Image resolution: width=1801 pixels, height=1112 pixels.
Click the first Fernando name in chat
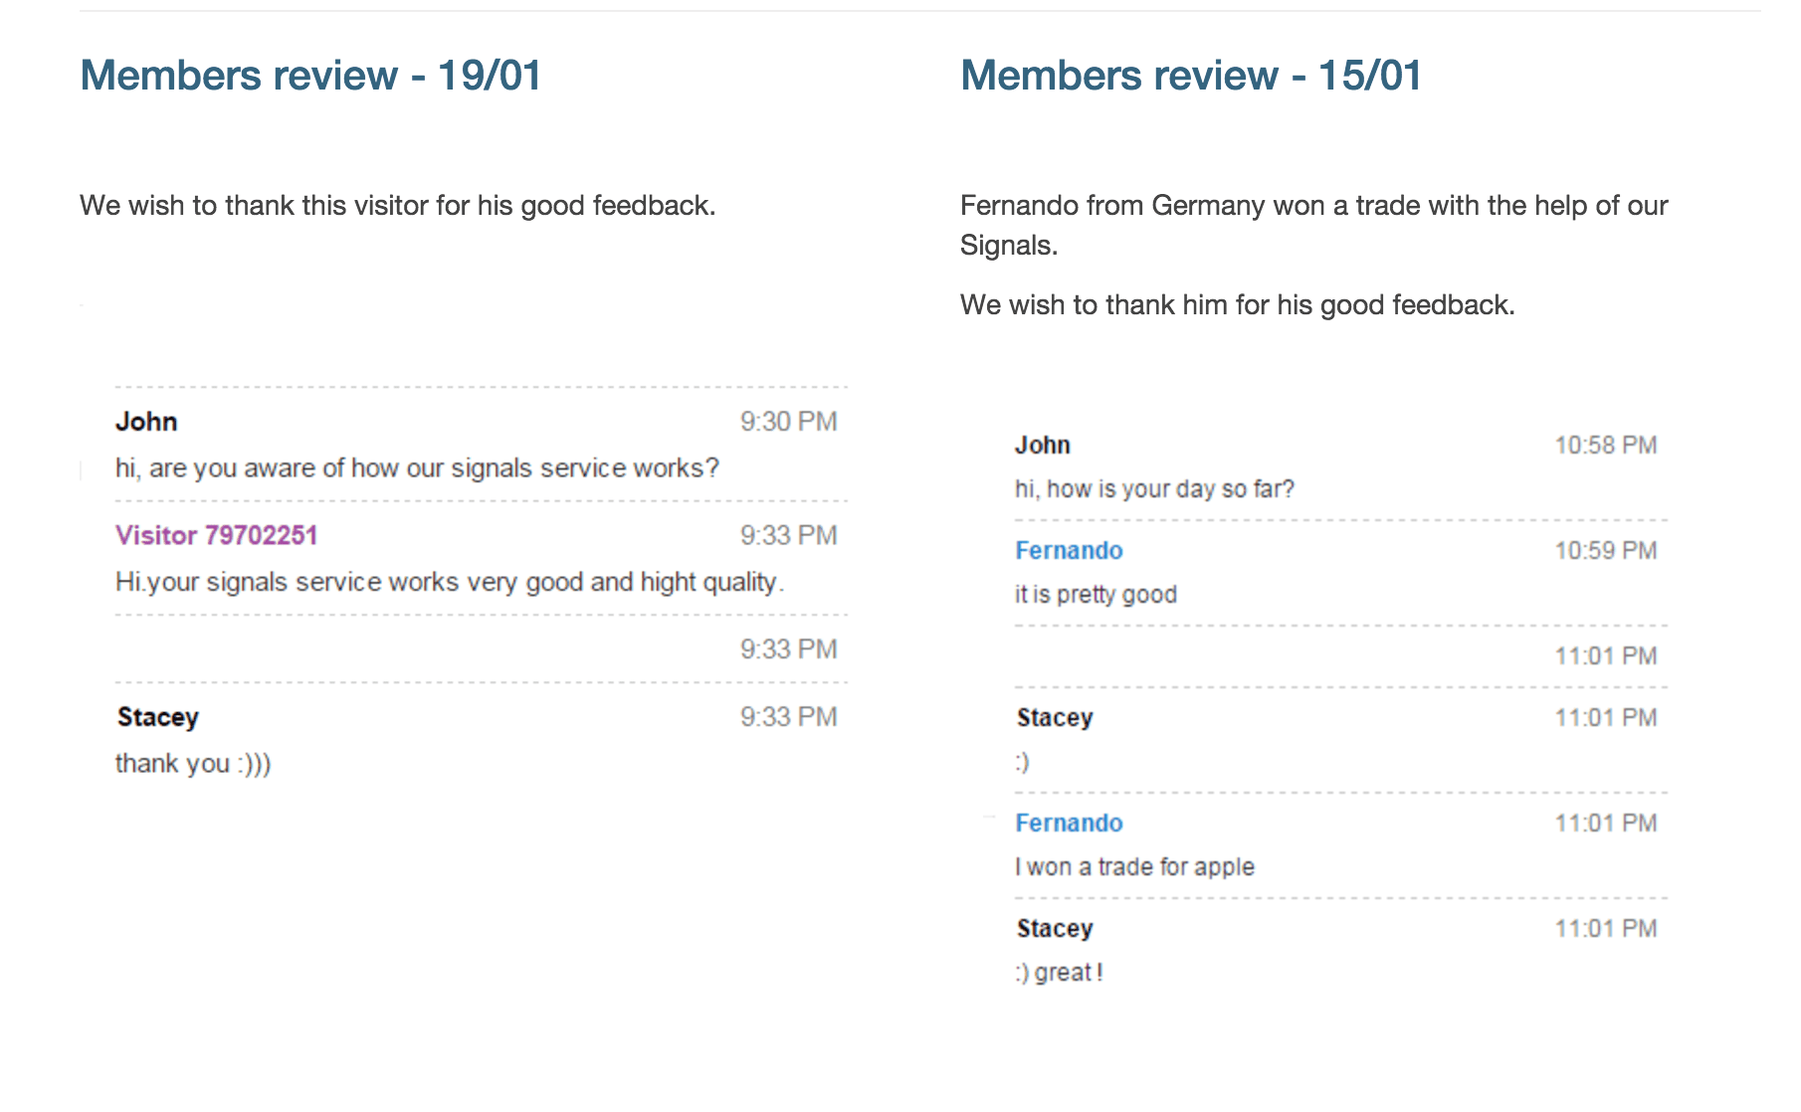[x=1069, y=550]
